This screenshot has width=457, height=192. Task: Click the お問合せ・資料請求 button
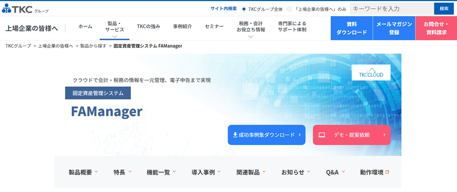click(x=436, y=28)
